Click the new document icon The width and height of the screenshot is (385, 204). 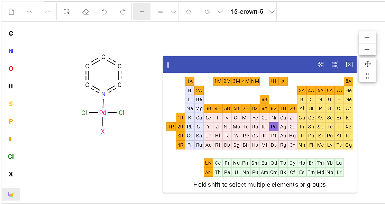pyautogui.click(x=11, y=12)
